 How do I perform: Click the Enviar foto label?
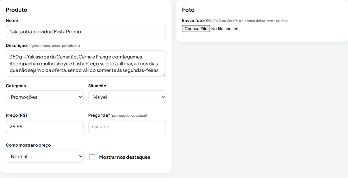[x=193, y=21]
